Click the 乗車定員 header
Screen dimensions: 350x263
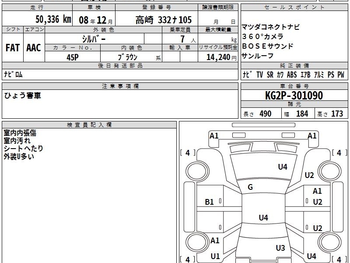(180, 30)
